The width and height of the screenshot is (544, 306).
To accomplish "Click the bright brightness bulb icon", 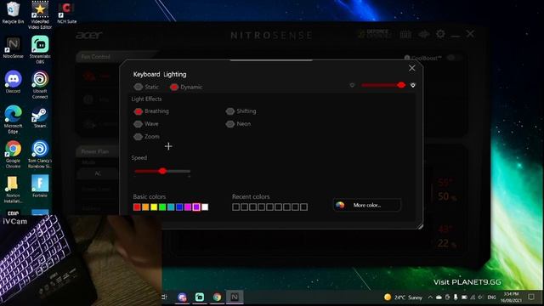I will tap(413, 85).
